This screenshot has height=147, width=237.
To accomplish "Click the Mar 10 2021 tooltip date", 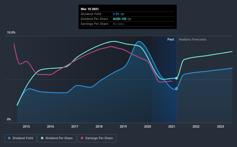I will 89,9.
